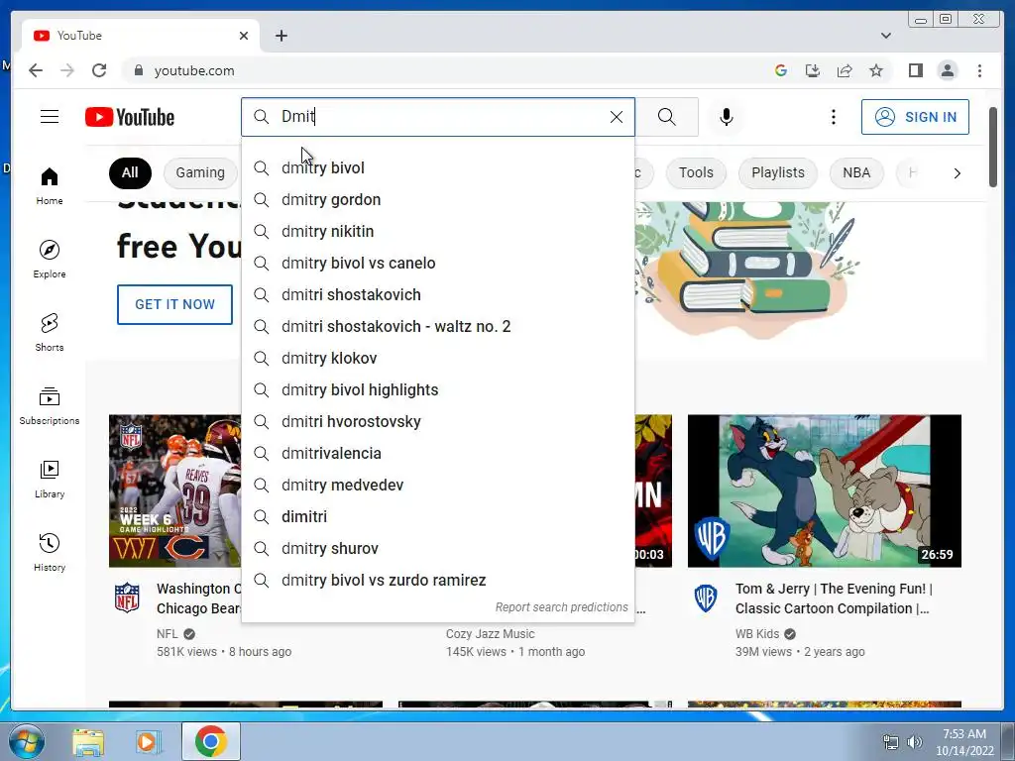Reload the page with the refresh icon
1015x761 pixels.
pos(99,70)
